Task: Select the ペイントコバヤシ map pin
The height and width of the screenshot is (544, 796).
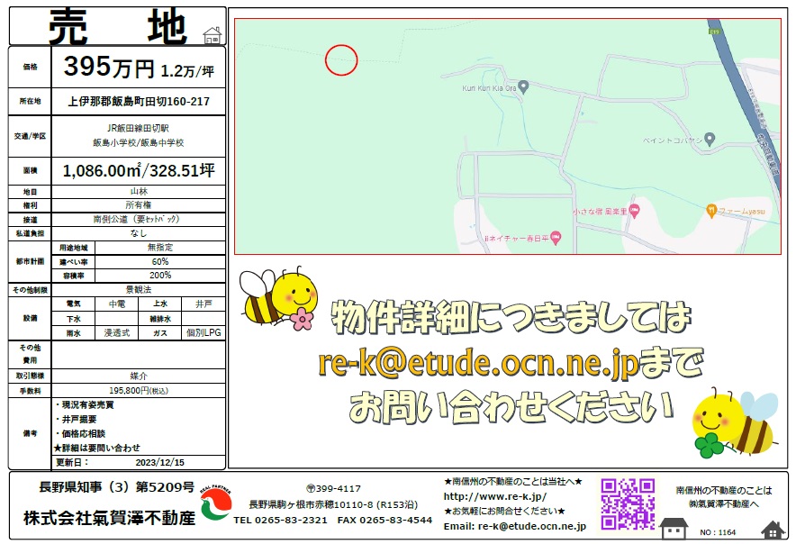Action: coord(709,140)
